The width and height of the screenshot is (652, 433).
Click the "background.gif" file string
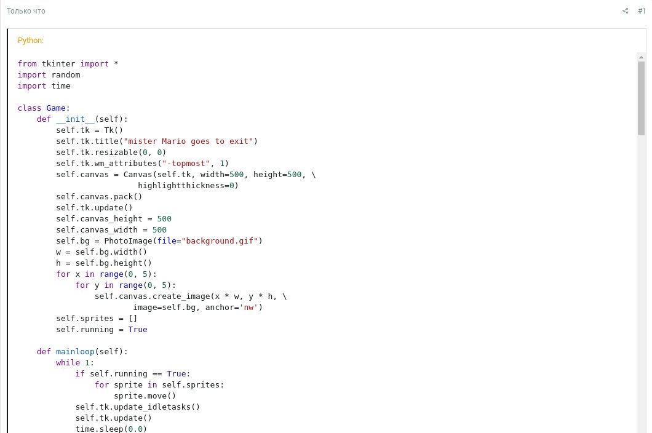click(x=220, y=241)
